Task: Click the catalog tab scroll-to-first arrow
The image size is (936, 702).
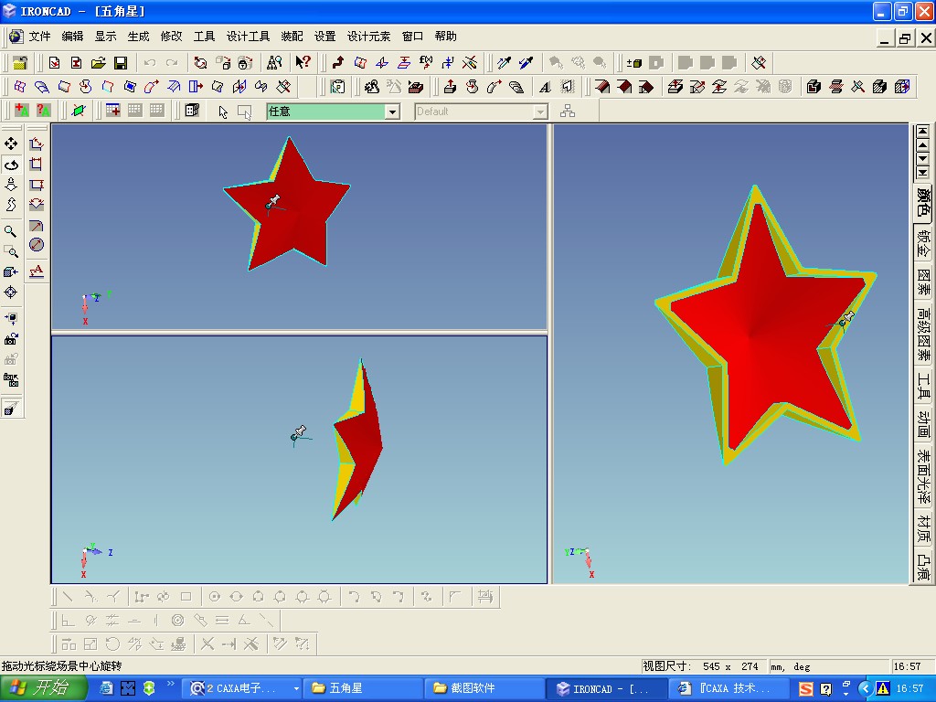Action: click(x=923, y=131)
